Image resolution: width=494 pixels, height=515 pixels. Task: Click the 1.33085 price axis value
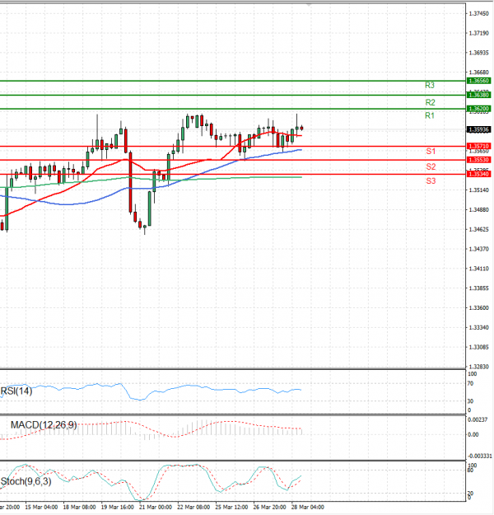(479, 347)
